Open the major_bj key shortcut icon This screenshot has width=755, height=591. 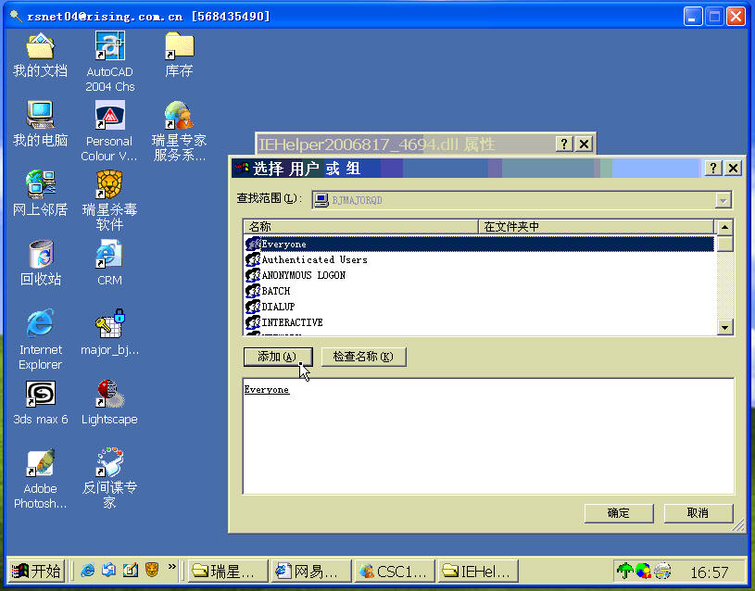coord(110,323)
